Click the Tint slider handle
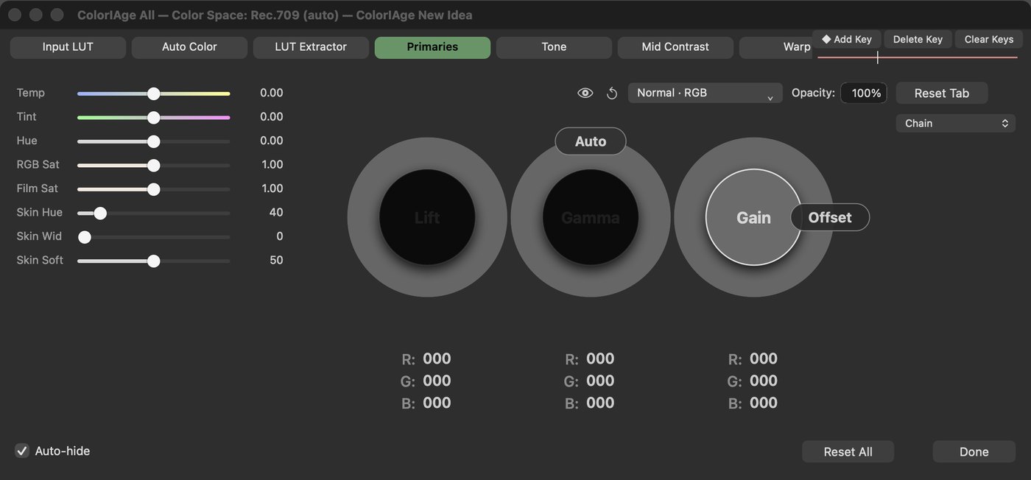1031x480 pixels. coord(153,117)
